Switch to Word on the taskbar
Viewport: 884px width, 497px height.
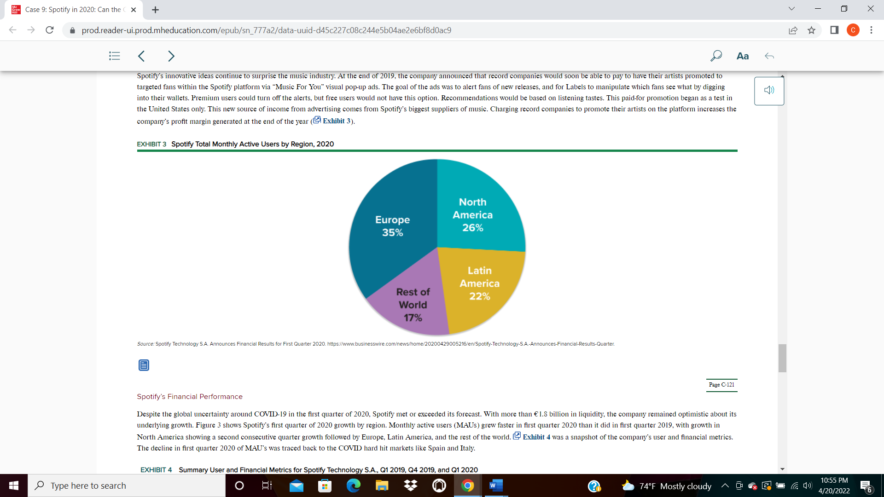click(495, 485)
